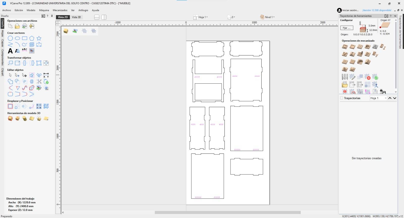Screen dimensions: 404x218
Task: Open the Pocket toolpath operation
Action: pyautogui.click(x=352, y=47)
